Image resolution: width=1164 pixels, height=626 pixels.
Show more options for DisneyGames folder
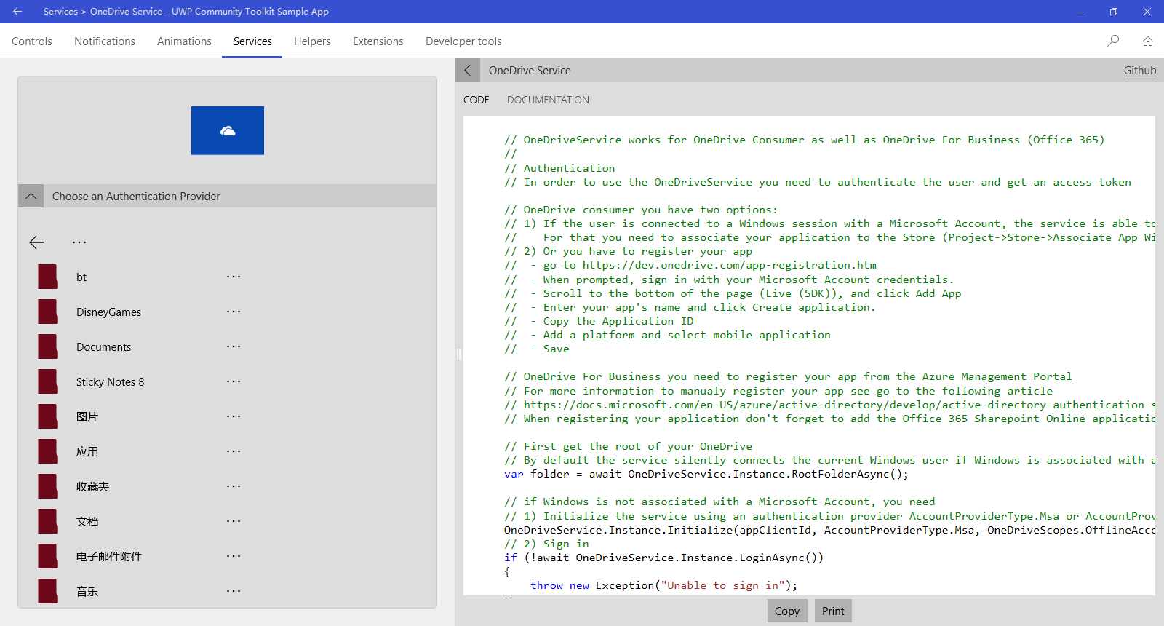[234, 312]
